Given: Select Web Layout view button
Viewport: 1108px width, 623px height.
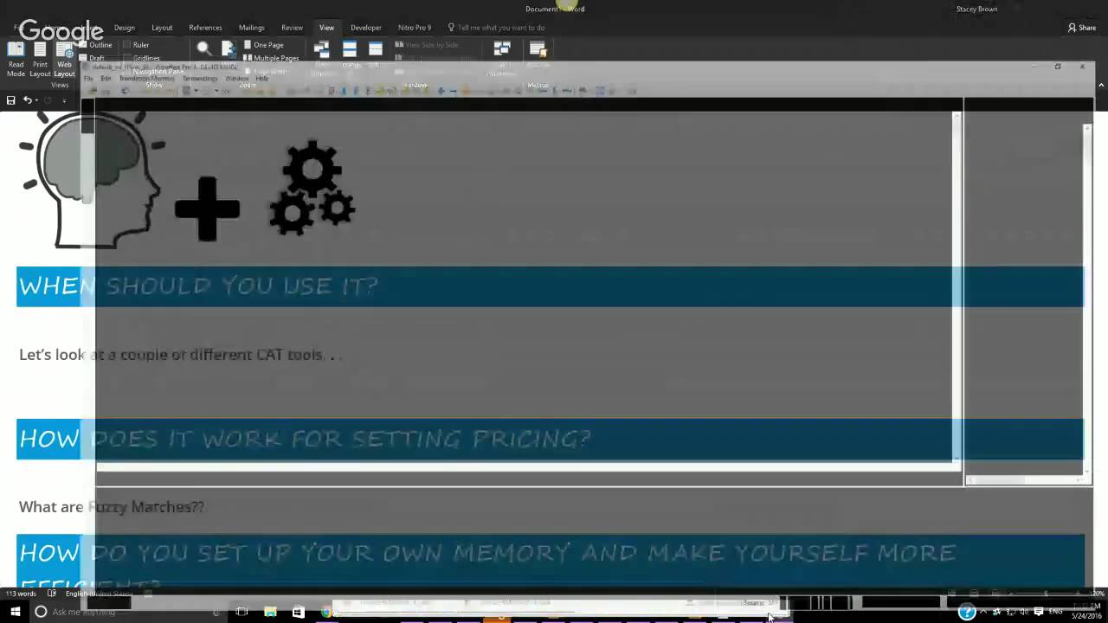Looking at the screenshot, I should (x=65, y=58).
